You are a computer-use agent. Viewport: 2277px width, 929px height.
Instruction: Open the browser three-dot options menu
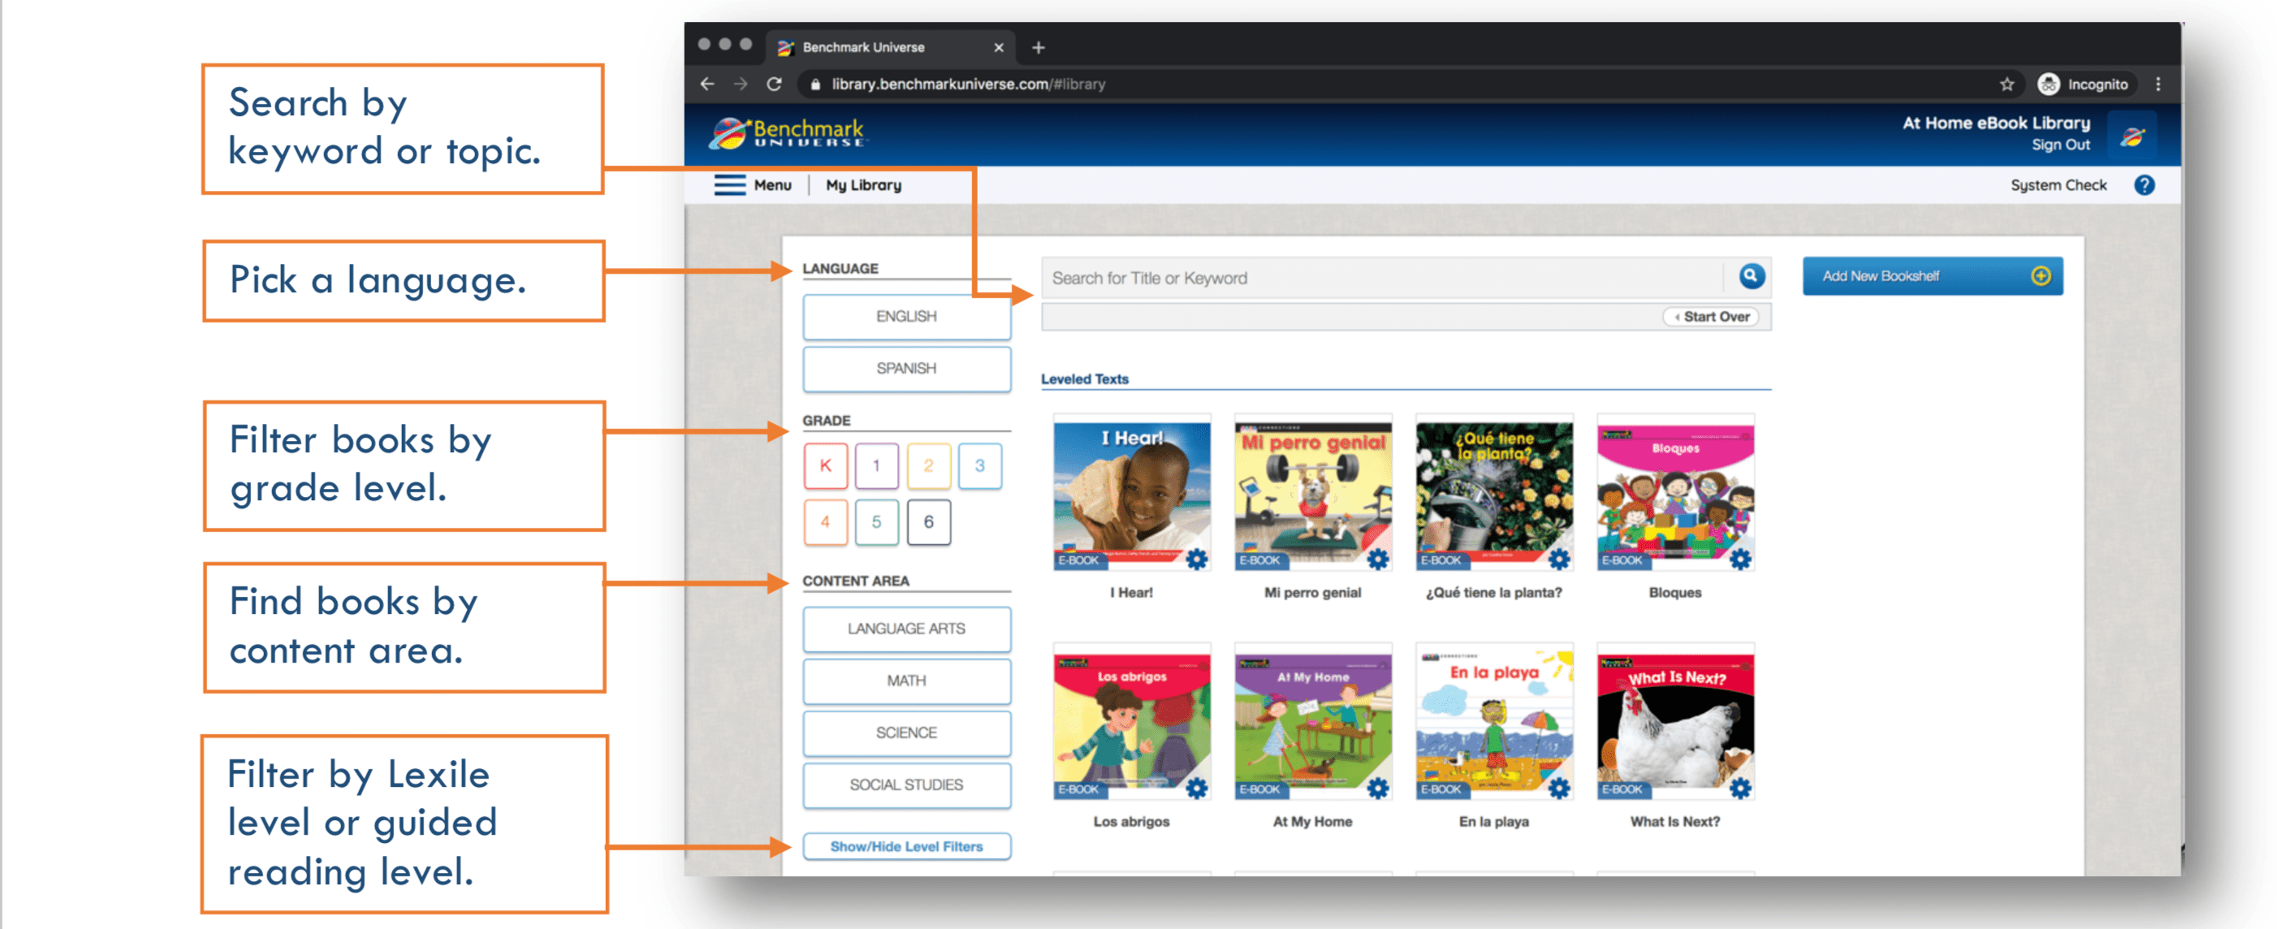tap(2158, 84)
